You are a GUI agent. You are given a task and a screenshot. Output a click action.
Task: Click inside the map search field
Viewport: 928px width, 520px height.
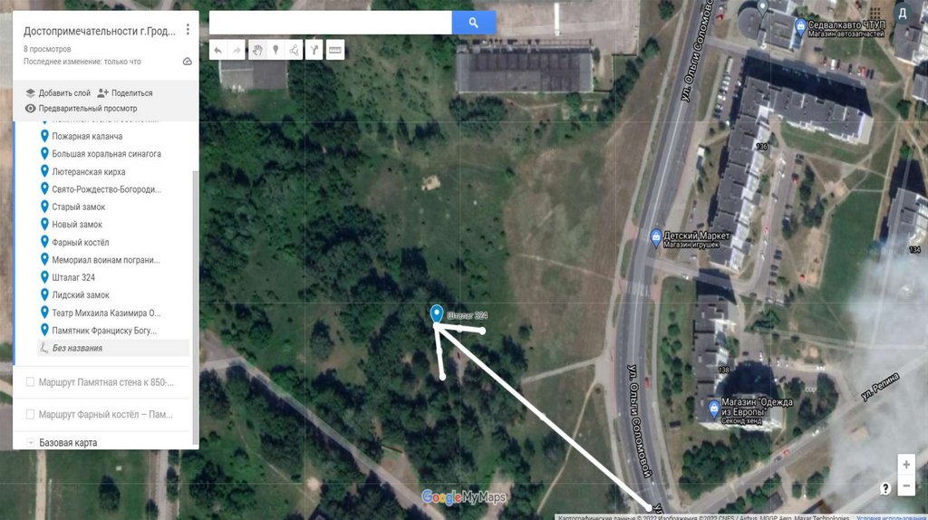point(330,23)
